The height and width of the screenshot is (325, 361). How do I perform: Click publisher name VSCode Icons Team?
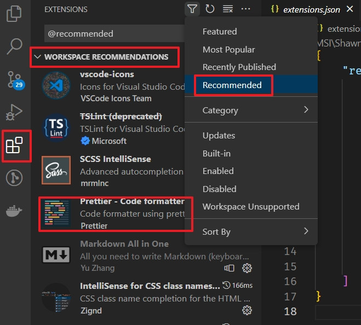(x=116, y=98)
